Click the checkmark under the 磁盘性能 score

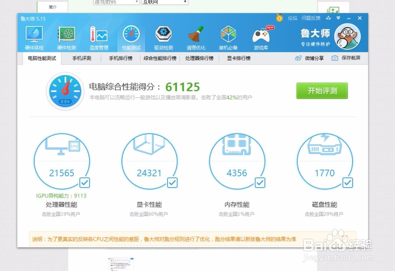click(348, 183)
